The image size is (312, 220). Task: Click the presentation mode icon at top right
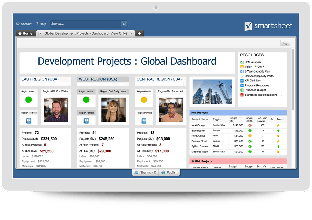point(285,43)
